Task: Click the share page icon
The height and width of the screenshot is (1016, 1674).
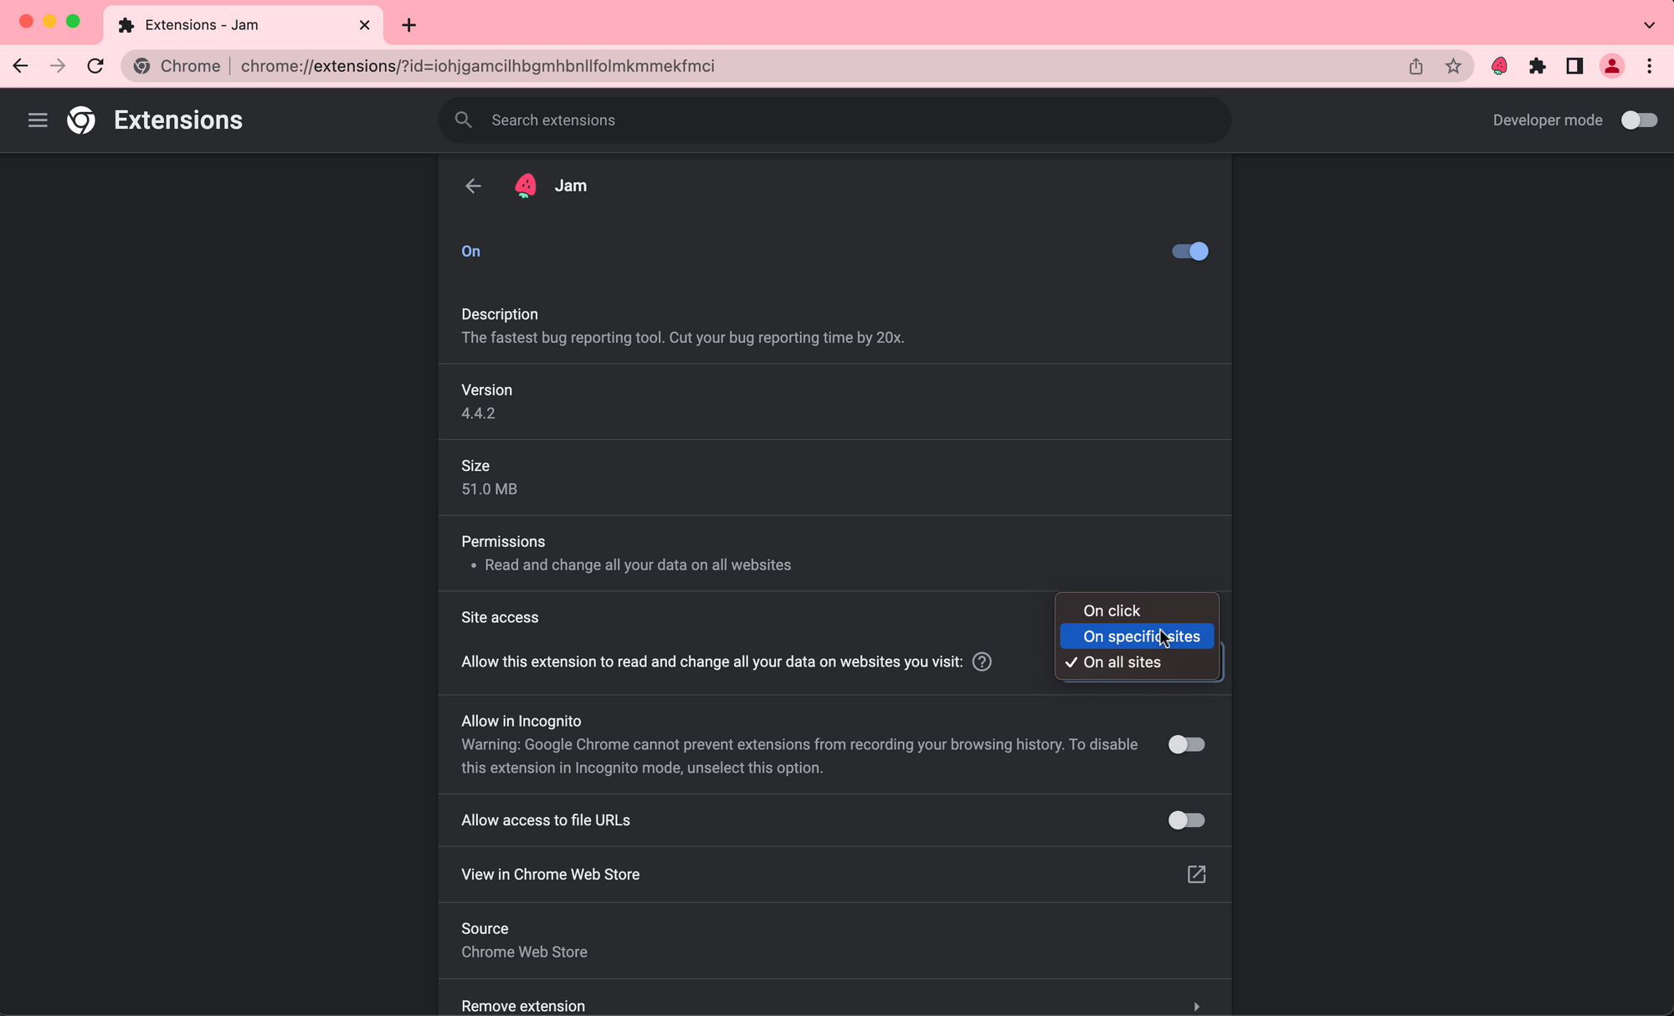Action: 1415,66
